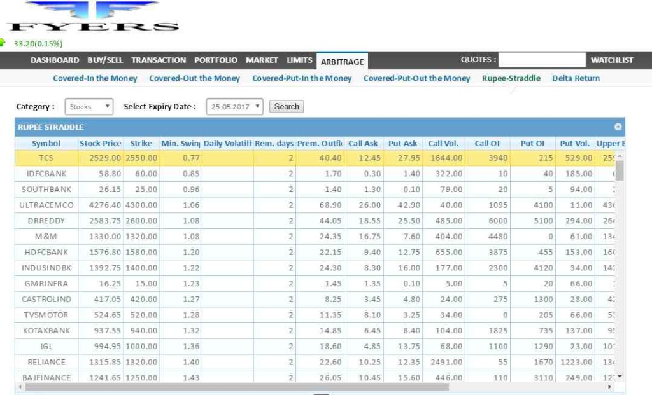Select the Rupee-Straddle sub-tab

(511, 78)
